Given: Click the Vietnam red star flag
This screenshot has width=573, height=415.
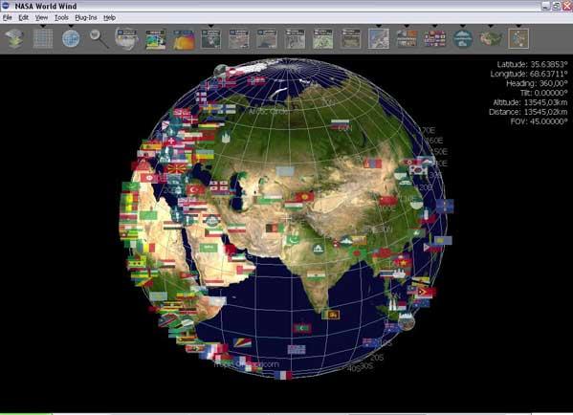Looking at the screenshot, I should pyautogui.click(x=403, y=262).
